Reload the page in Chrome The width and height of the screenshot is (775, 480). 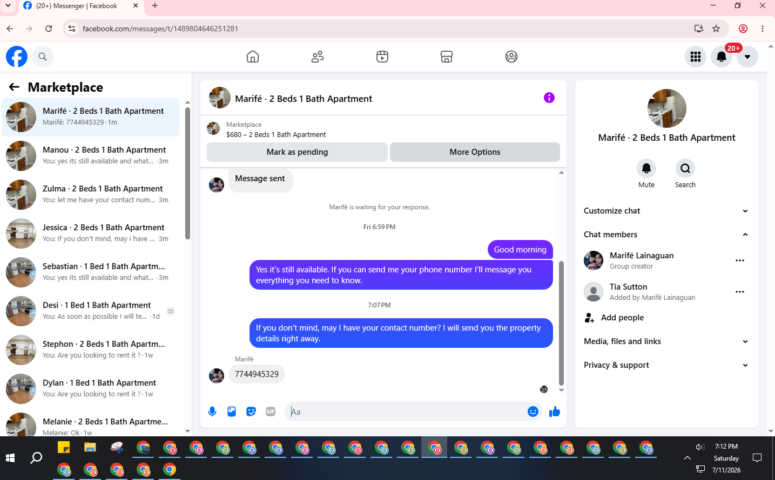49,29
